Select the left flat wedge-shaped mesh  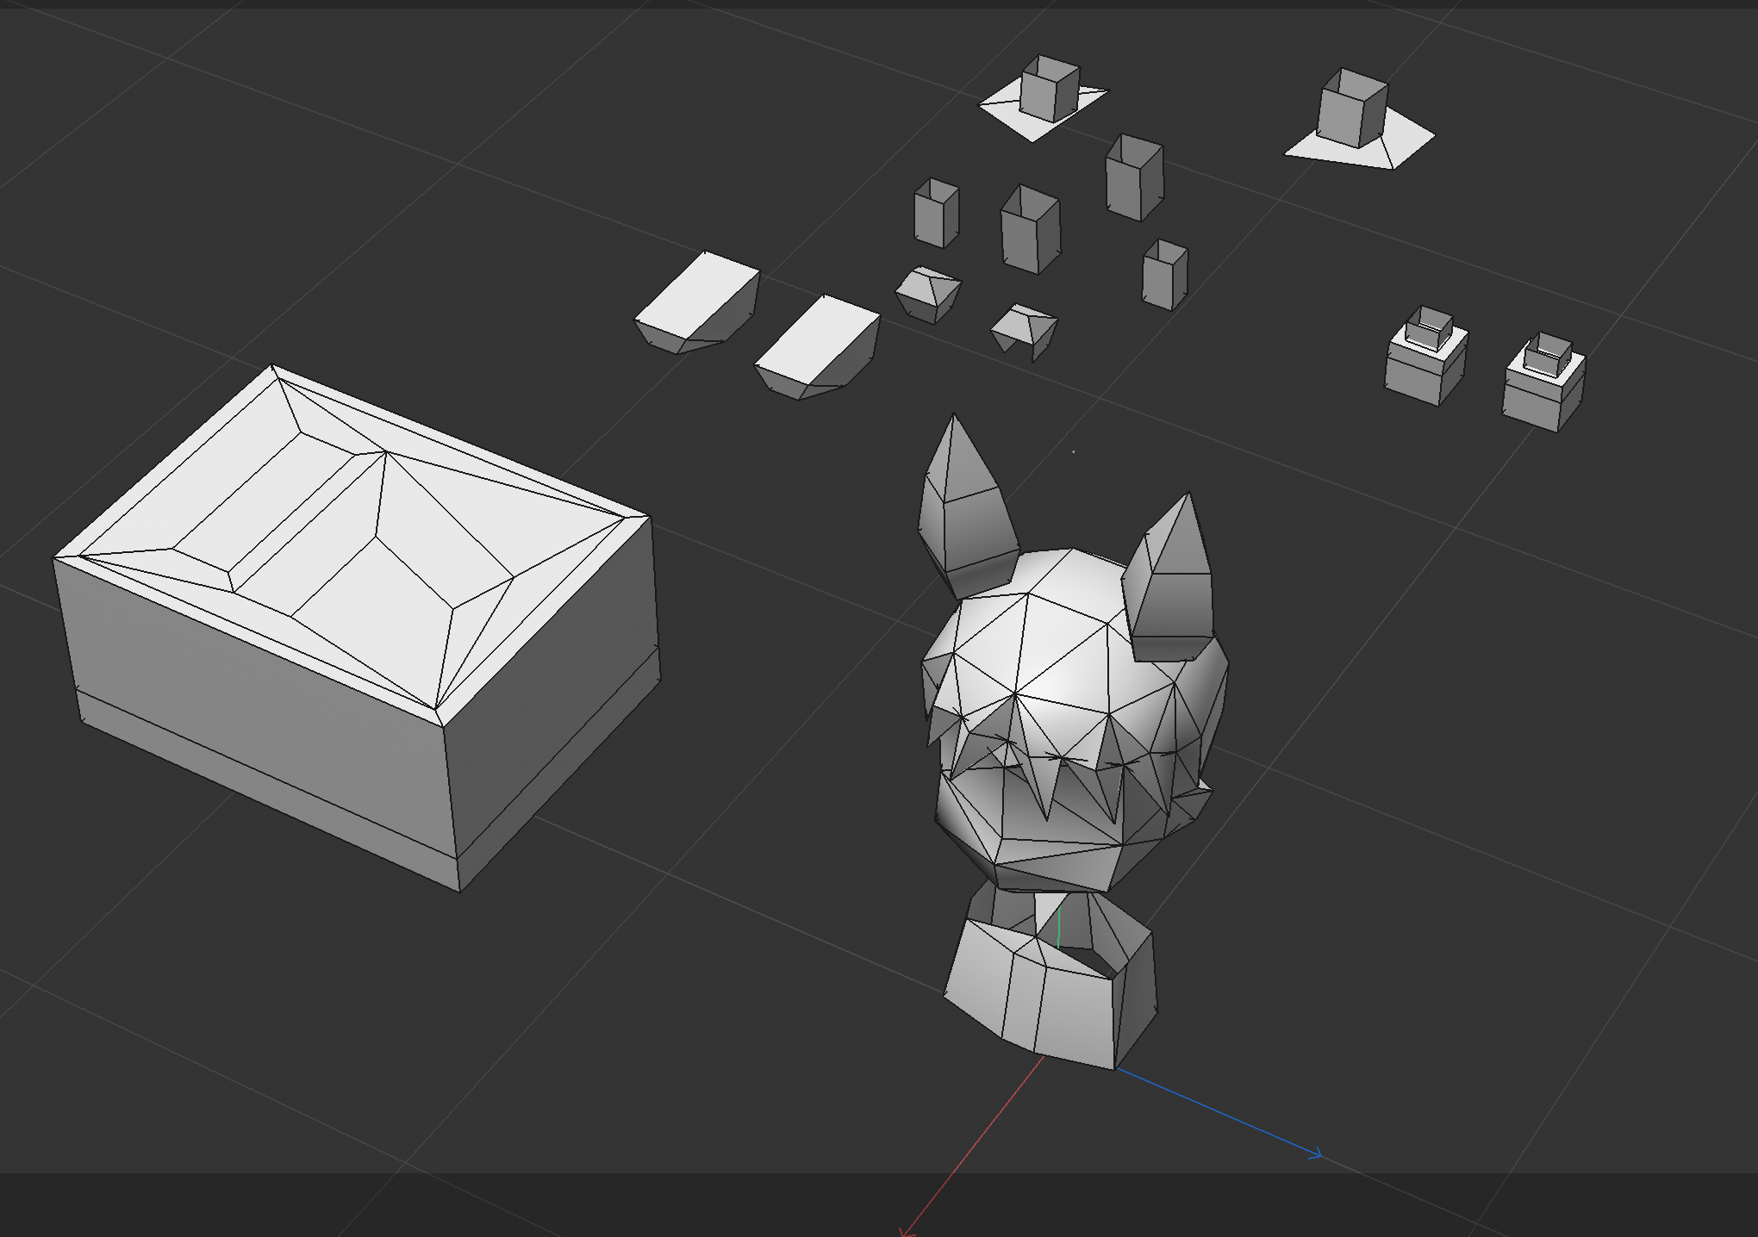pos(698,301)
